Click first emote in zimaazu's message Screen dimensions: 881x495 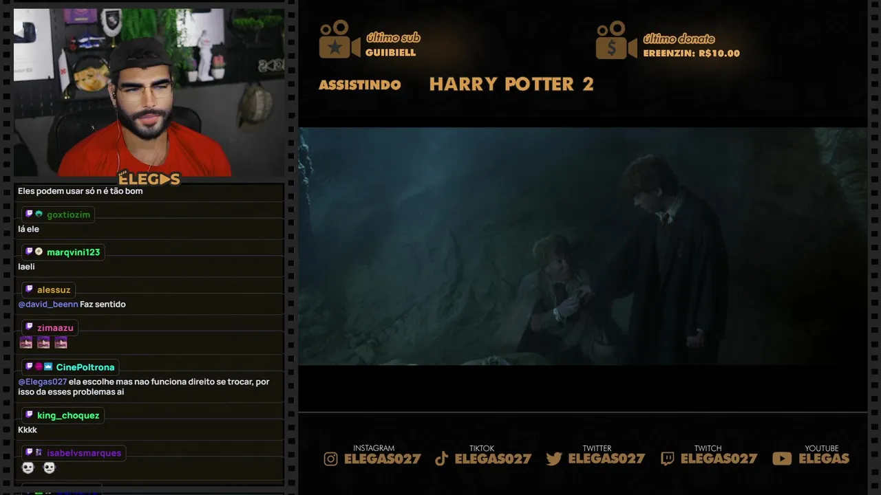tap(25, 342)
